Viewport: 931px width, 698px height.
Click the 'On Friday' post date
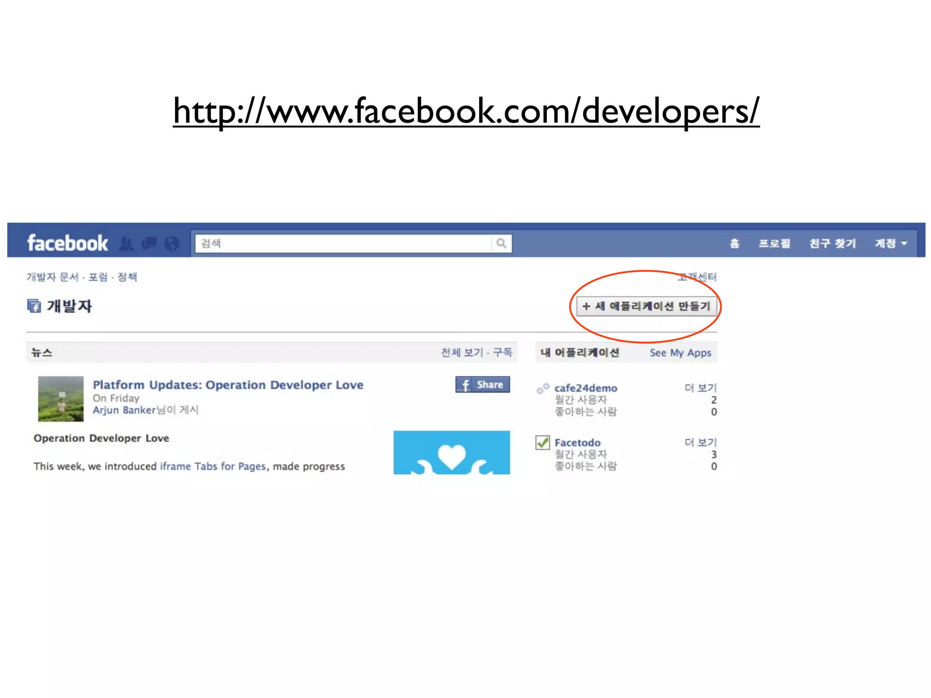(x=116, y=398)
